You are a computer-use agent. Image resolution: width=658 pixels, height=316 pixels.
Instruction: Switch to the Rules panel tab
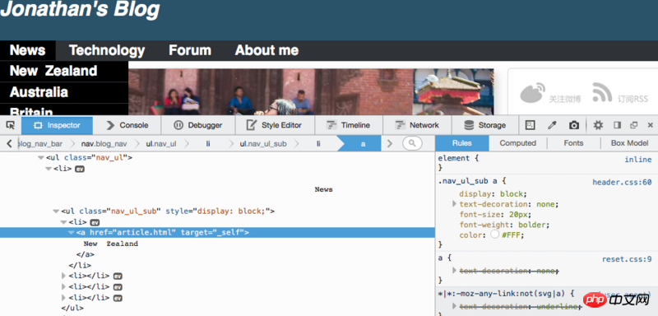[461, 143]
